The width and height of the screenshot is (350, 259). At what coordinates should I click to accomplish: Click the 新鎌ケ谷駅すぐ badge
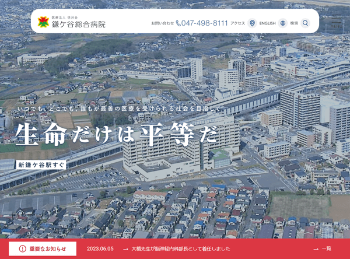tap(41, 165)
